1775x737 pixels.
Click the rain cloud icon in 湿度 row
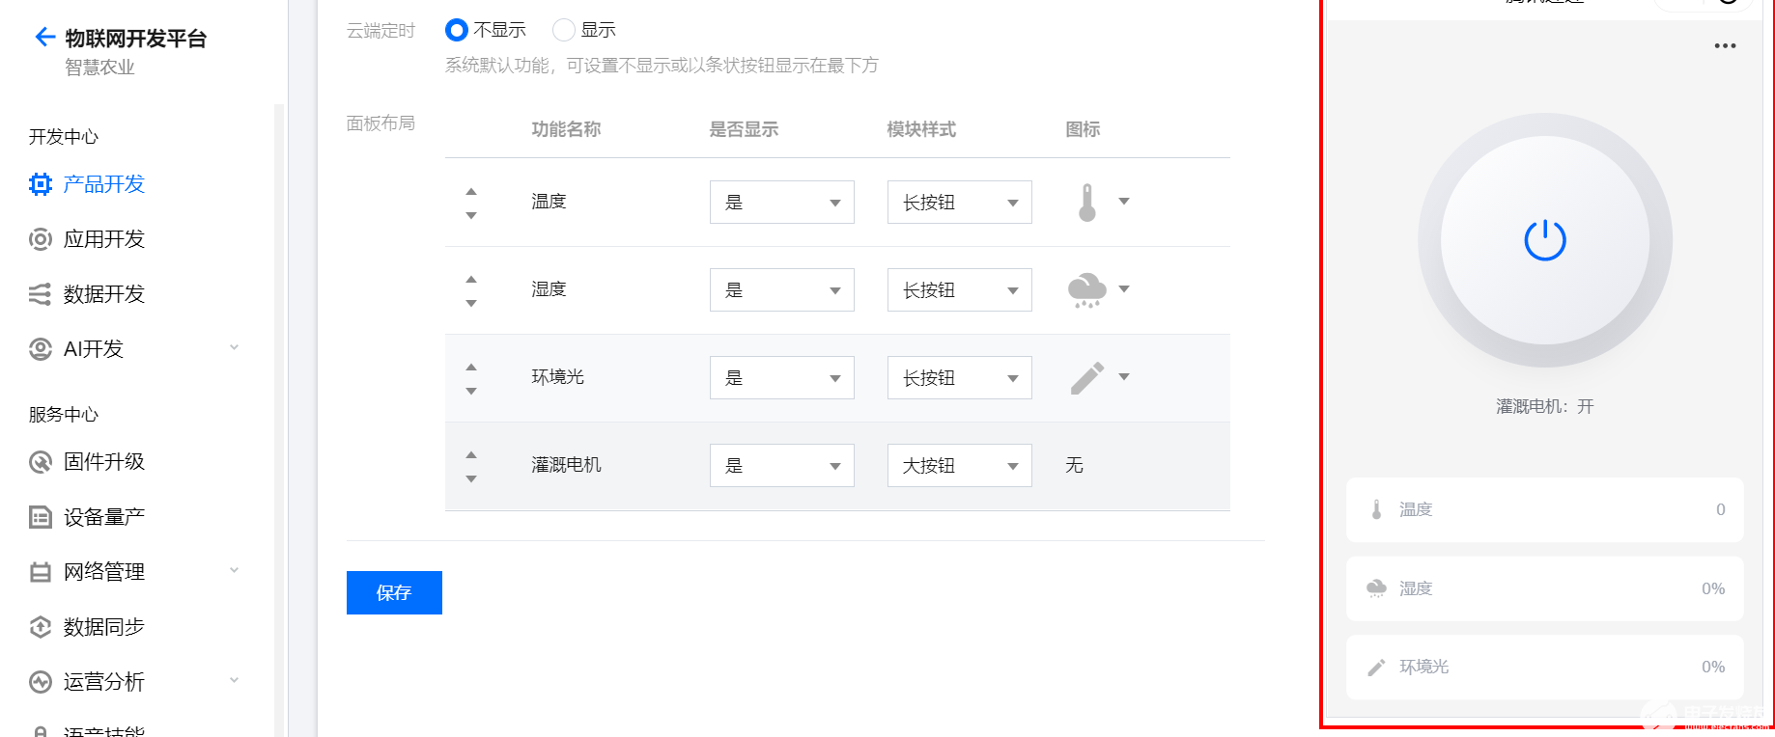click(1086, 290)
